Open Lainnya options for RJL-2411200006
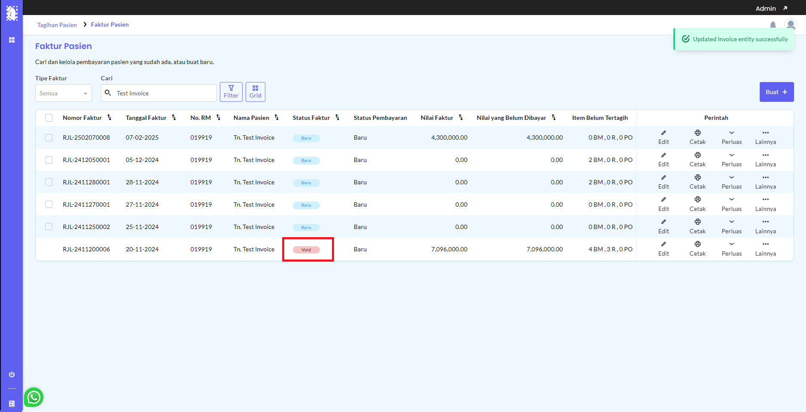This screenshot has width=806, height=412. click(766, 249)
